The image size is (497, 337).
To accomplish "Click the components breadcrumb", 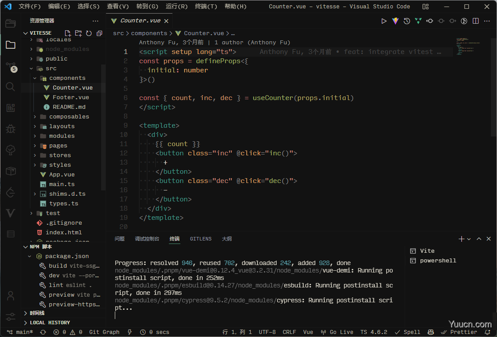I will tap(149, 33).
